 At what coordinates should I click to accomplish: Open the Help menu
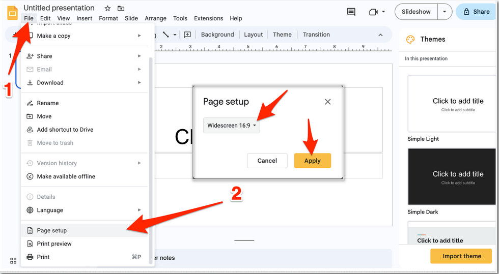236,18
